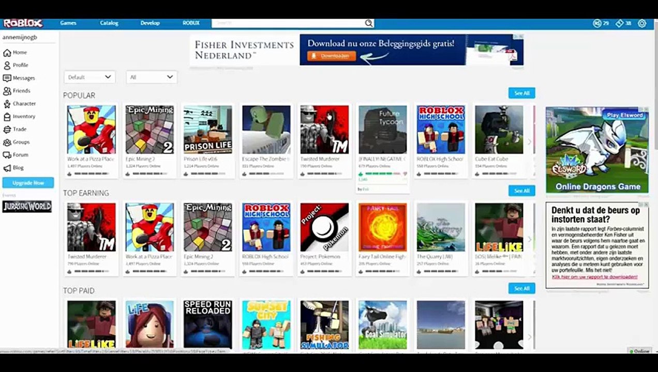Open the Character sidebar icon
Viewport: 658px width, 372px height.
click(x=7, y=104)
